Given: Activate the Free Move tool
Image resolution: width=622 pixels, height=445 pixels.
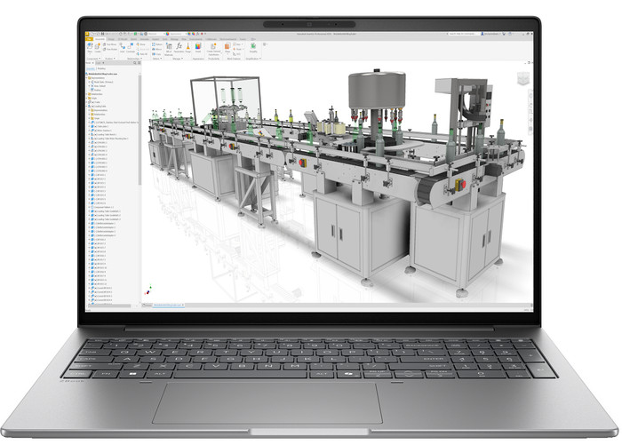Looking at the screenshot, I should pyautogui.click(x=110, y=44).
